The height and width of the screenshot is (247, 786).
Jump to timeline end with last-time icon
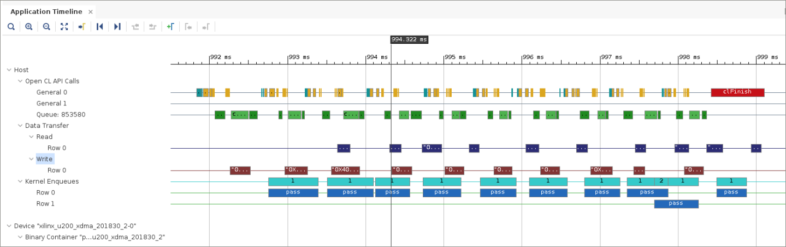pos(117,26)
